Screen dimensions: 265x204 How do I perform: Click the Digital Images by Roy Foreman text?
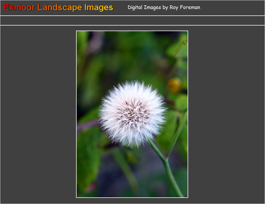[164, 7]
